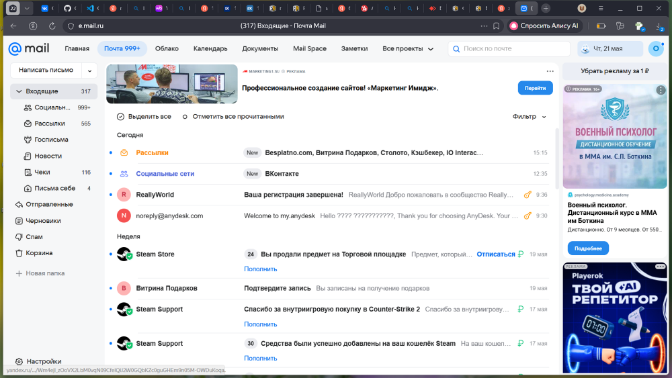Image resolution: width=672 pixels, height=378 pixels.
Task: Open Рассылки folder in sidebar
Action: click(50, 124)
